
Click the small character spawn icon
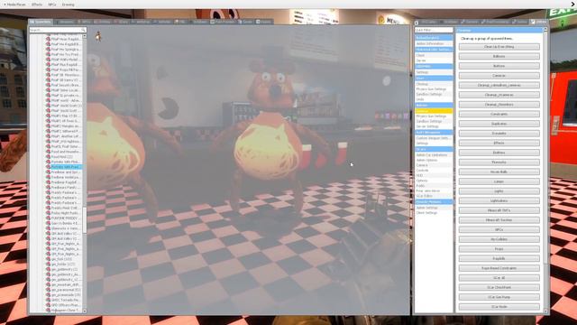98,36
